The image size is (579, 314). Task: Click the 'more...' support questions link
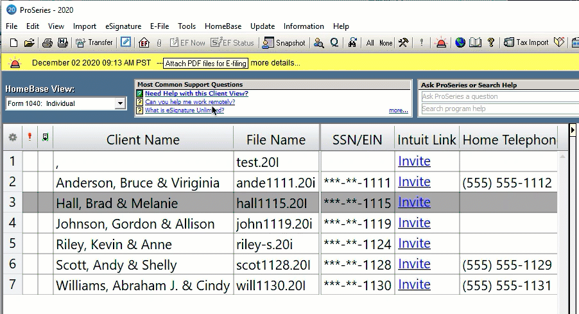pos(399,110)
